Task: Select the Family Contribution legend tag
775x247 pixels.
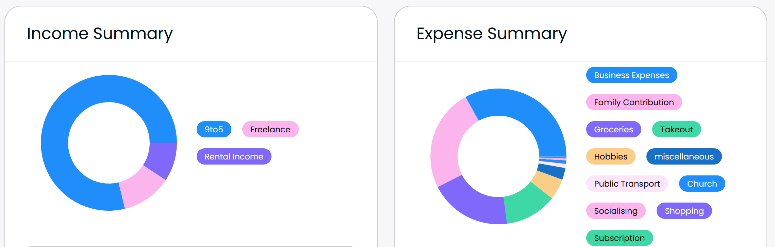Action: [x=634, y=102]
